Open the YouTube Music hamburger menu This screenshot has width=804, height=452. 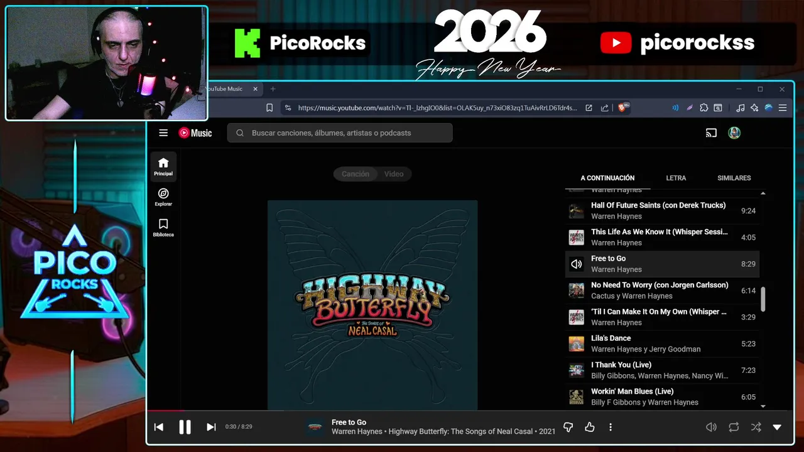pyautogui.click(x=163, y=133)
